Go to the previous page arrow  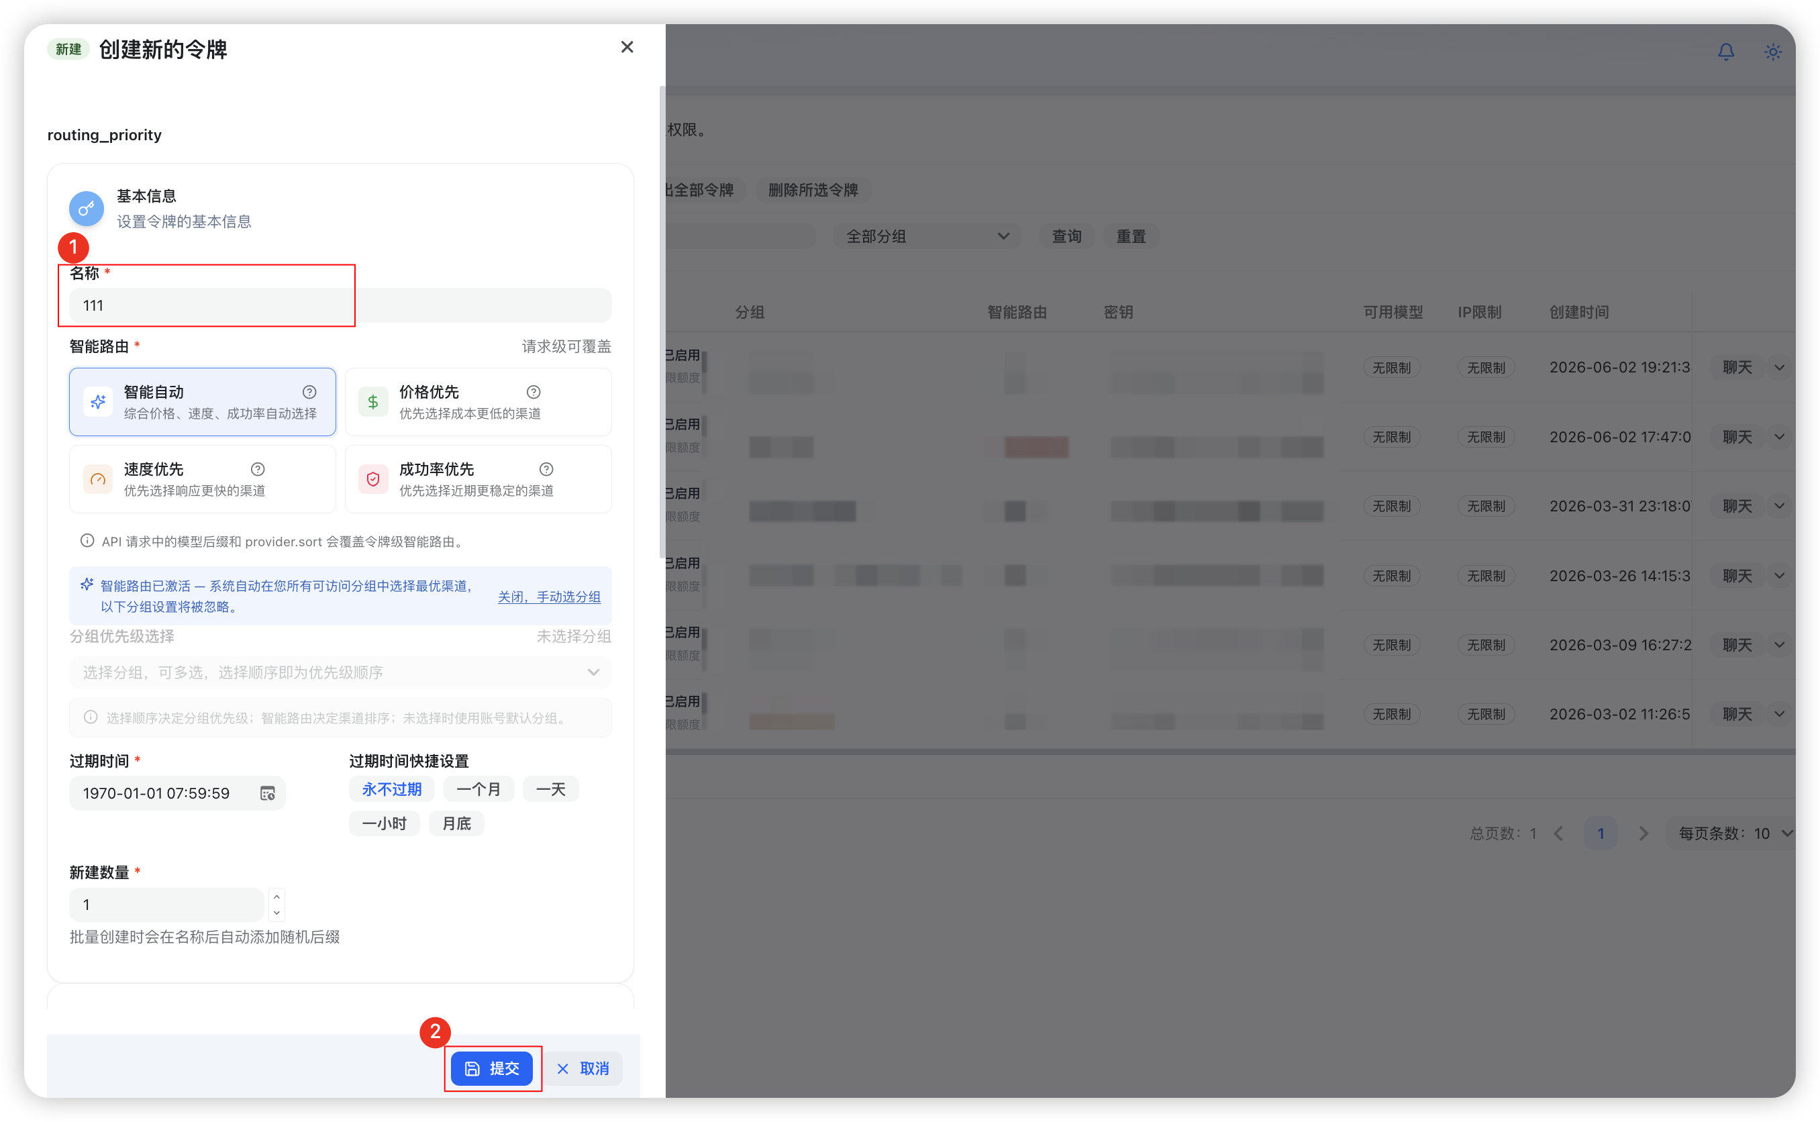pyautogui.click(x=1558, y=833)
